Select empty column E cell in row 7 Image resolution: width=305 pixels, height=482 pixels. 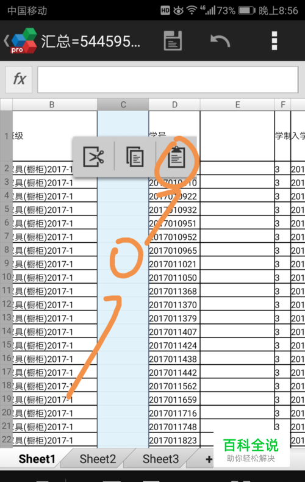pos(237,236)
